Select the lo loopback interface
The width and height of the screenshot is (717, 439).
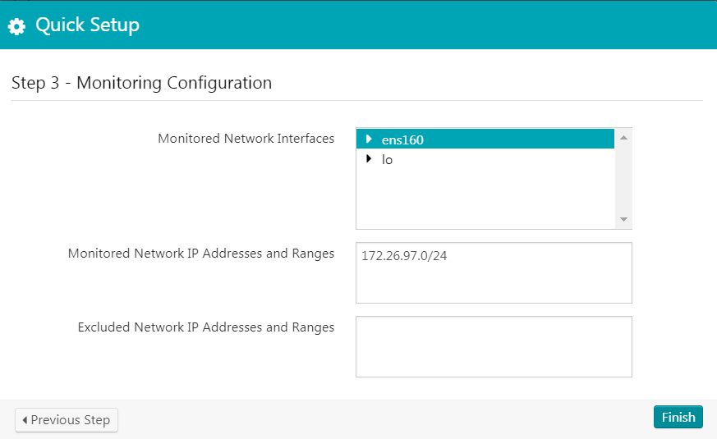tap(387, 160)
